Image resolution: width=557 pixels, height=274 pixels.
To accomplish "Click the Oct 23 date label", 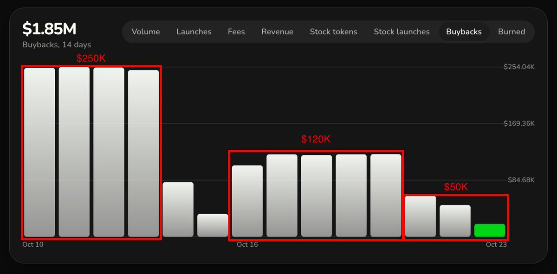I will pos(496,244).
